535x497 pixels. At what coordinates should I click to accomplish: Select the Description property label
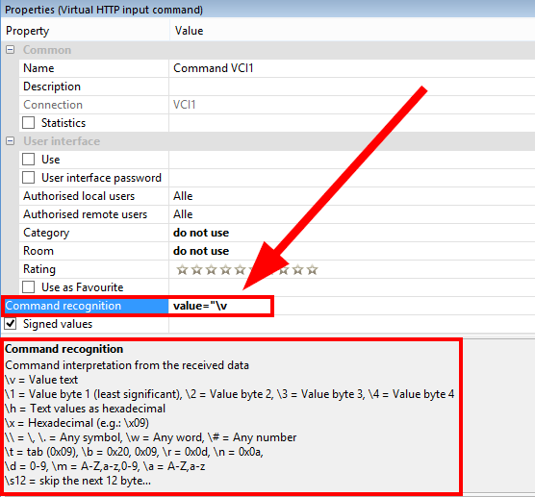(52, 87)
